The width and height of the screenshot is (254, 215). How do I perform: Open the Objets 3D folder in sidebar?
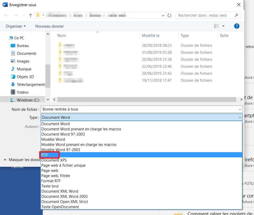coord(25,77)
